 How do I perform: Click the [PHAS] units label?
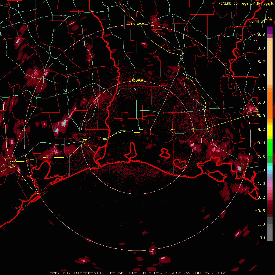[258, 21]
